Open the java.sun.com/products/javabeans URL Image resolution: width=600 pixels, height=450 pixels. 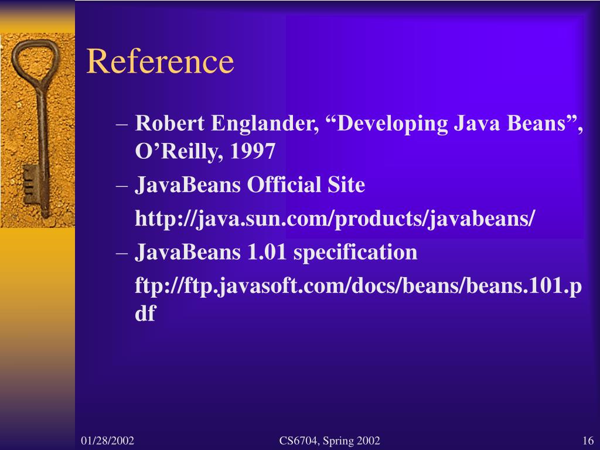[335, 219]
